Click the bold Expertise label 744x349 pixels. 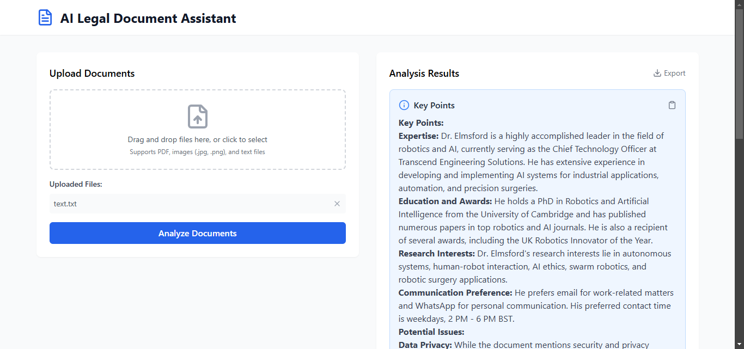pos(418,136)
